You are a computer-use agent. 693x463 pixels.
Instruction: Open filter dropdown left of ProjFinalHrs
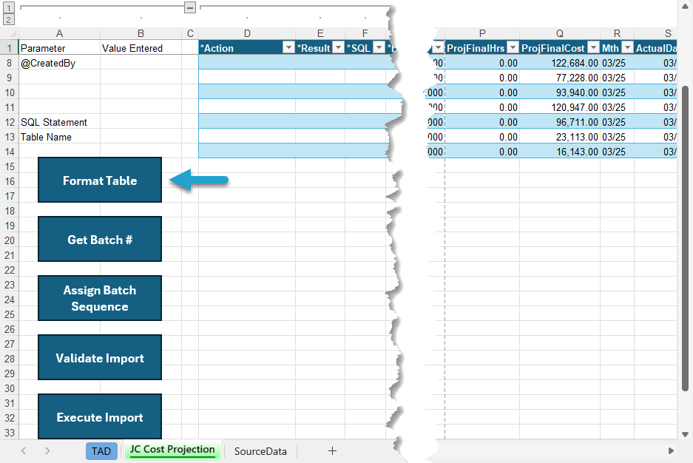[438, 48]
